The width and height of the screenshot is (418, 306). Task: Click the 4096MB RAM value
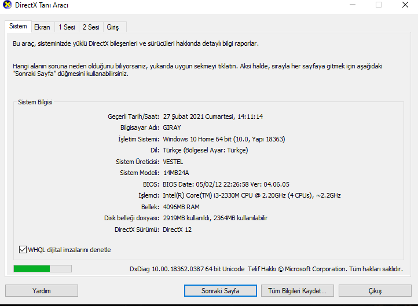(x=181, y=207)
